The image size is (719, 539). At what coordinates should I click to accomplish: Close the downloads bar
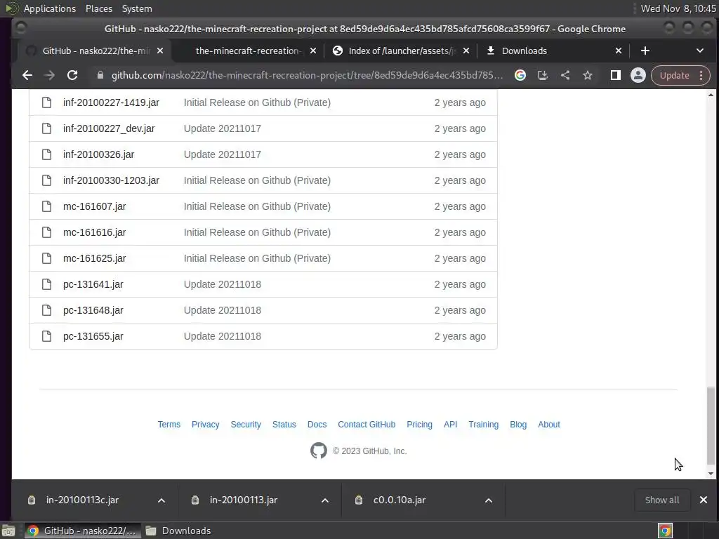pos(704,500)
